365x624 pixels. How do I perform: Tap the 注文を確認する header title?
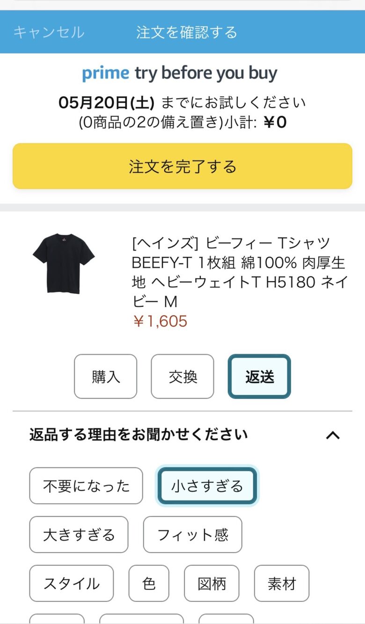pos(187,32)
